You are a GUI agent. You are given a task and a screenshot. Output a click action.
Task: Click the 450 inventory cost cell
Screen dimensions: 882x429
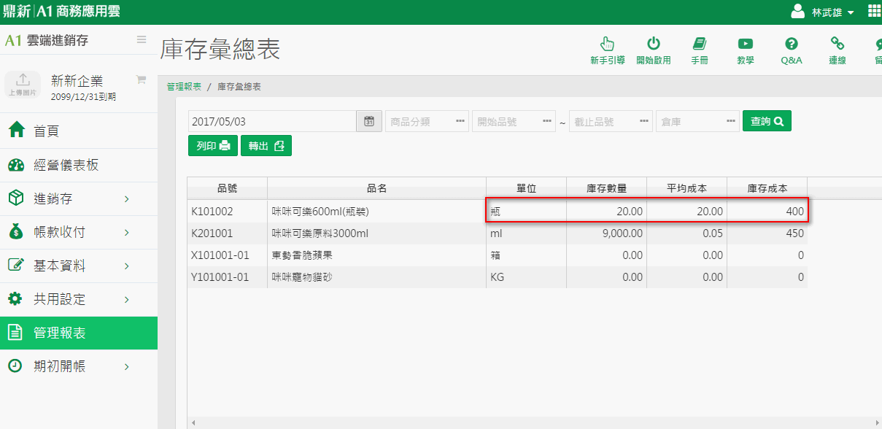(767, 233)
